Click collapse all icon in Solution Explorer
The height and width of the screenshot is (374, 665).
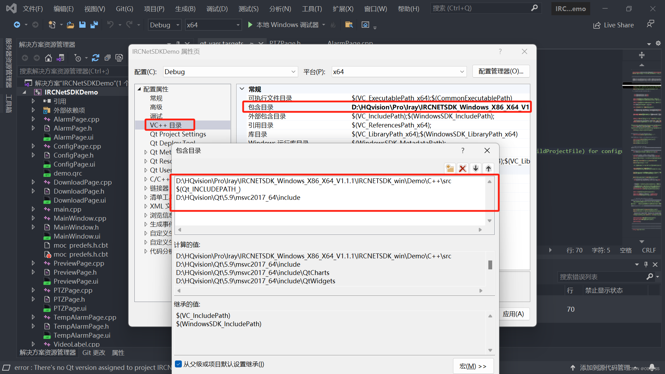(x=108, y=58)
